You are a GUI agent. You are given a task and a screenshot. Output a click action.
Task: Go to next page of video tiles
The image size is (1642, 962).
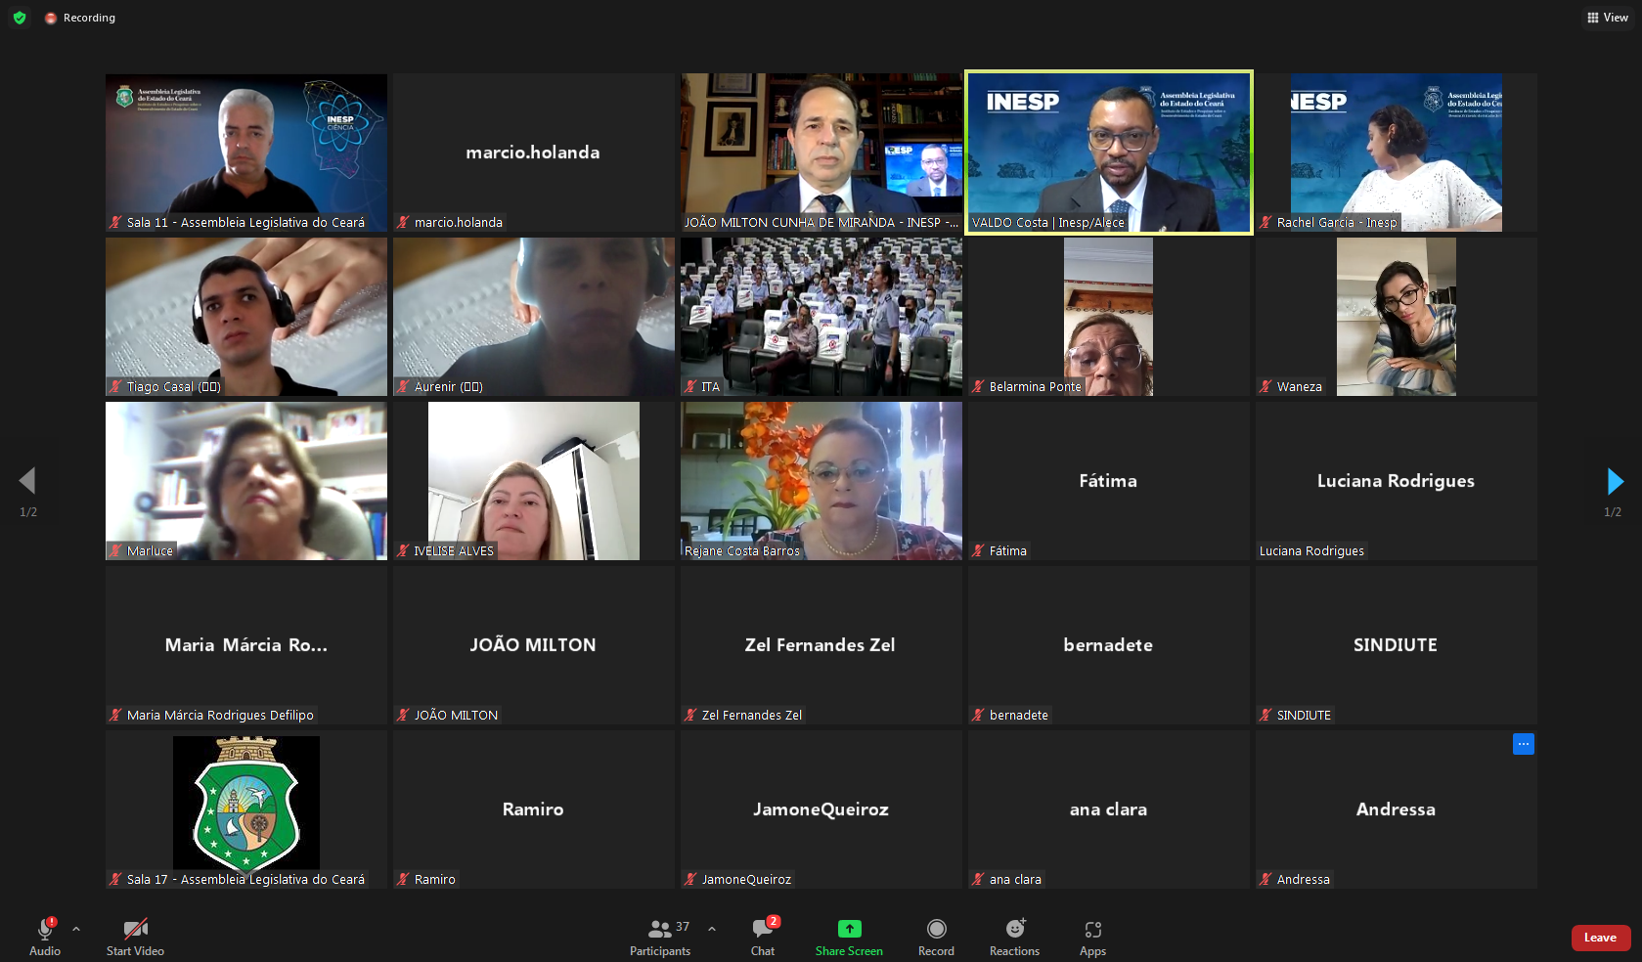click(1615, 481)
